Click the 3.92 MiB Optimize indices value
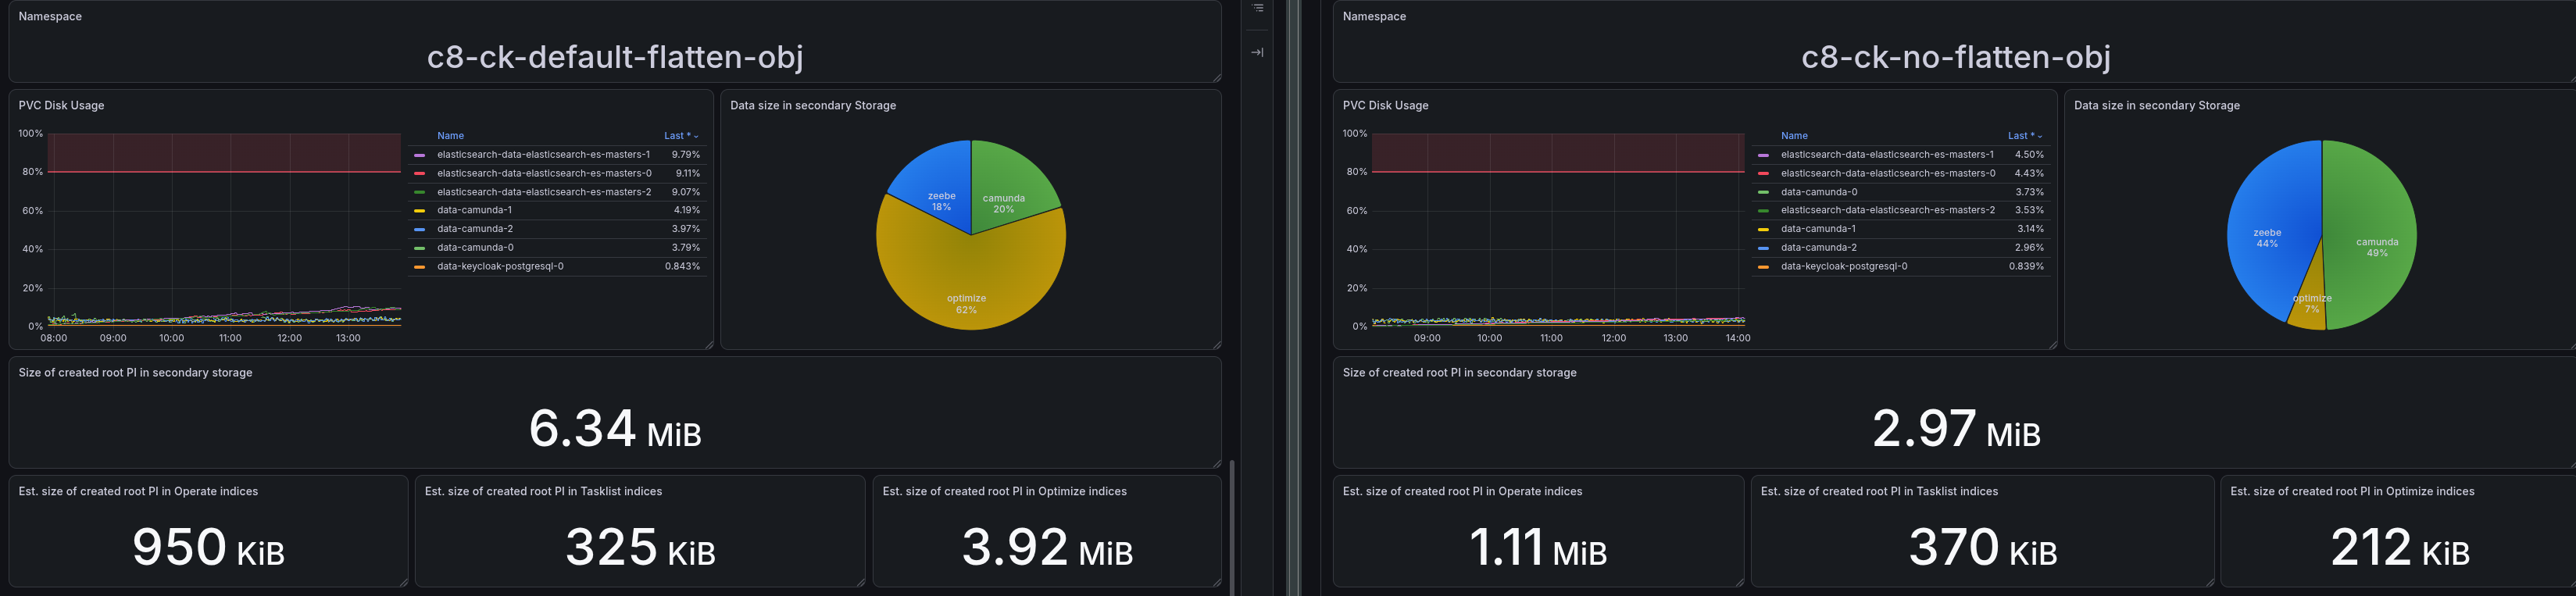2576x596 pixels. (x=1047, y=548)
